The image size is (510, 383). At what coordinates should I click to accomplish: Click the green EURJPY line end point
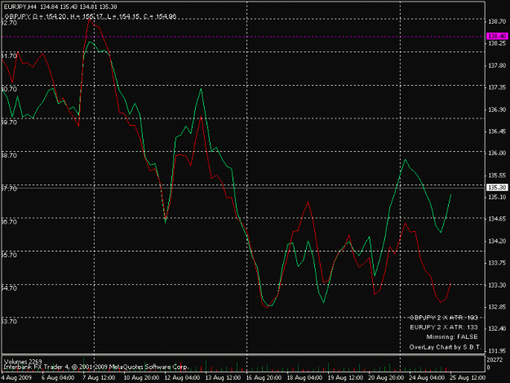tap(450, 194)
